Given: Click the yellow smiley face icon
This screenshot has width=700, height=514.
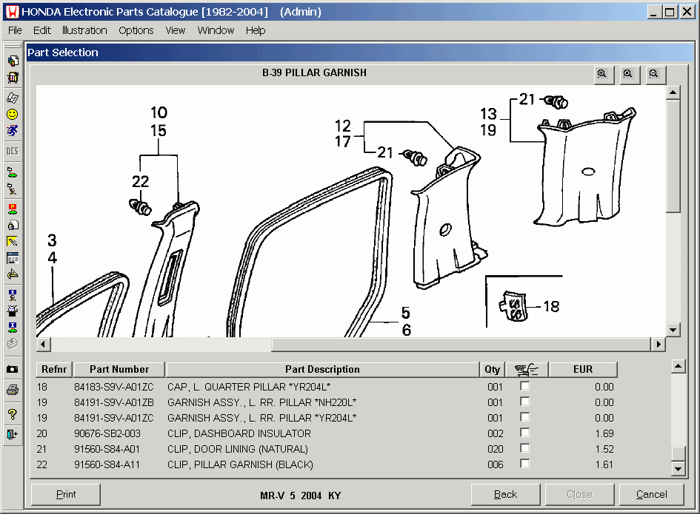Looking at the screenshot, I should click(13, 115).
